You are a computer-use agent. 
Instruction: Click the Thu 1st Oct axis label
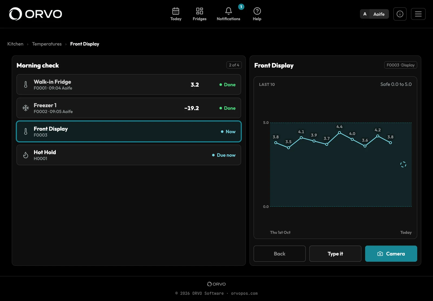[x=280, y=232]
